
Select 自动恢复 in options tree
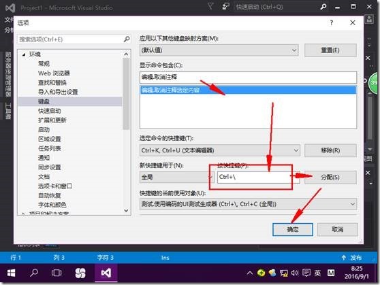pos(50,195)
